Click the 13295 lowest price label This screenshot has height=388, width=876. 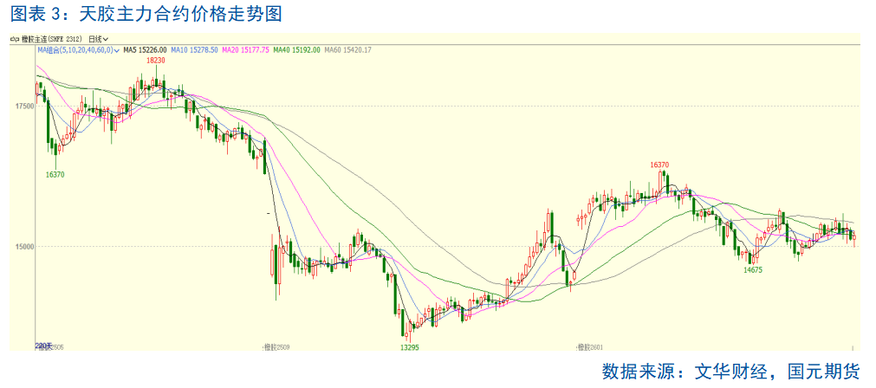[x=410, y=346]
